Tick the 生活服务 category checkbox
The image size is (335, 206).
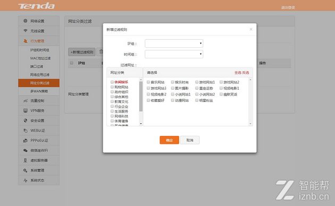(112, 111)
